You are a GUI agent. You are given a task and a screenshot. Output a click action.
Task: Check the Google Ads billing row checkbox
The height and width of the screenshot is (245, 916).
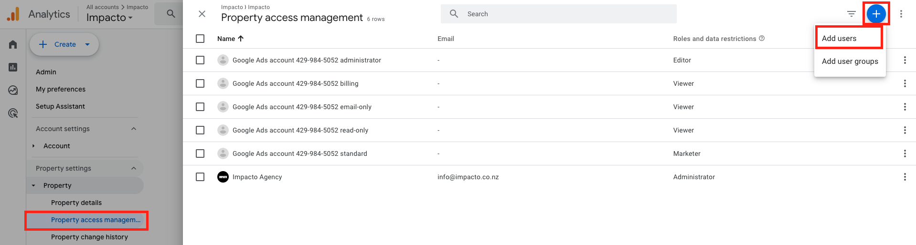pos(200,83)
